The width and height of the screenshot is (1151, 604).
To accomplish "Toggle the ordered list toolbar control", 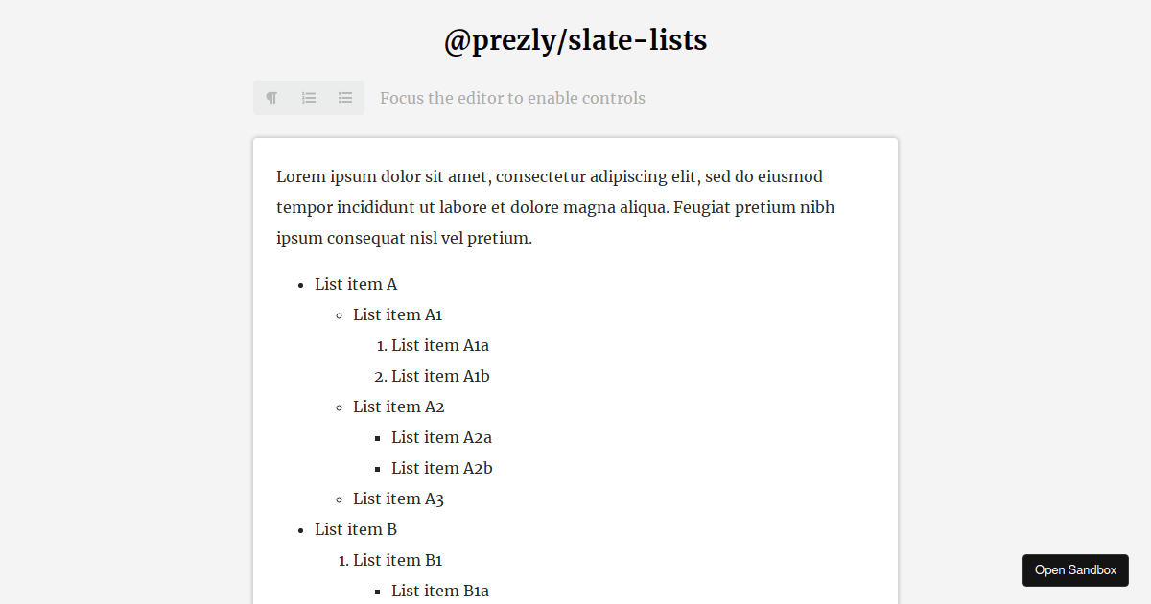I will pyautogui.click(x=308, y=97).
